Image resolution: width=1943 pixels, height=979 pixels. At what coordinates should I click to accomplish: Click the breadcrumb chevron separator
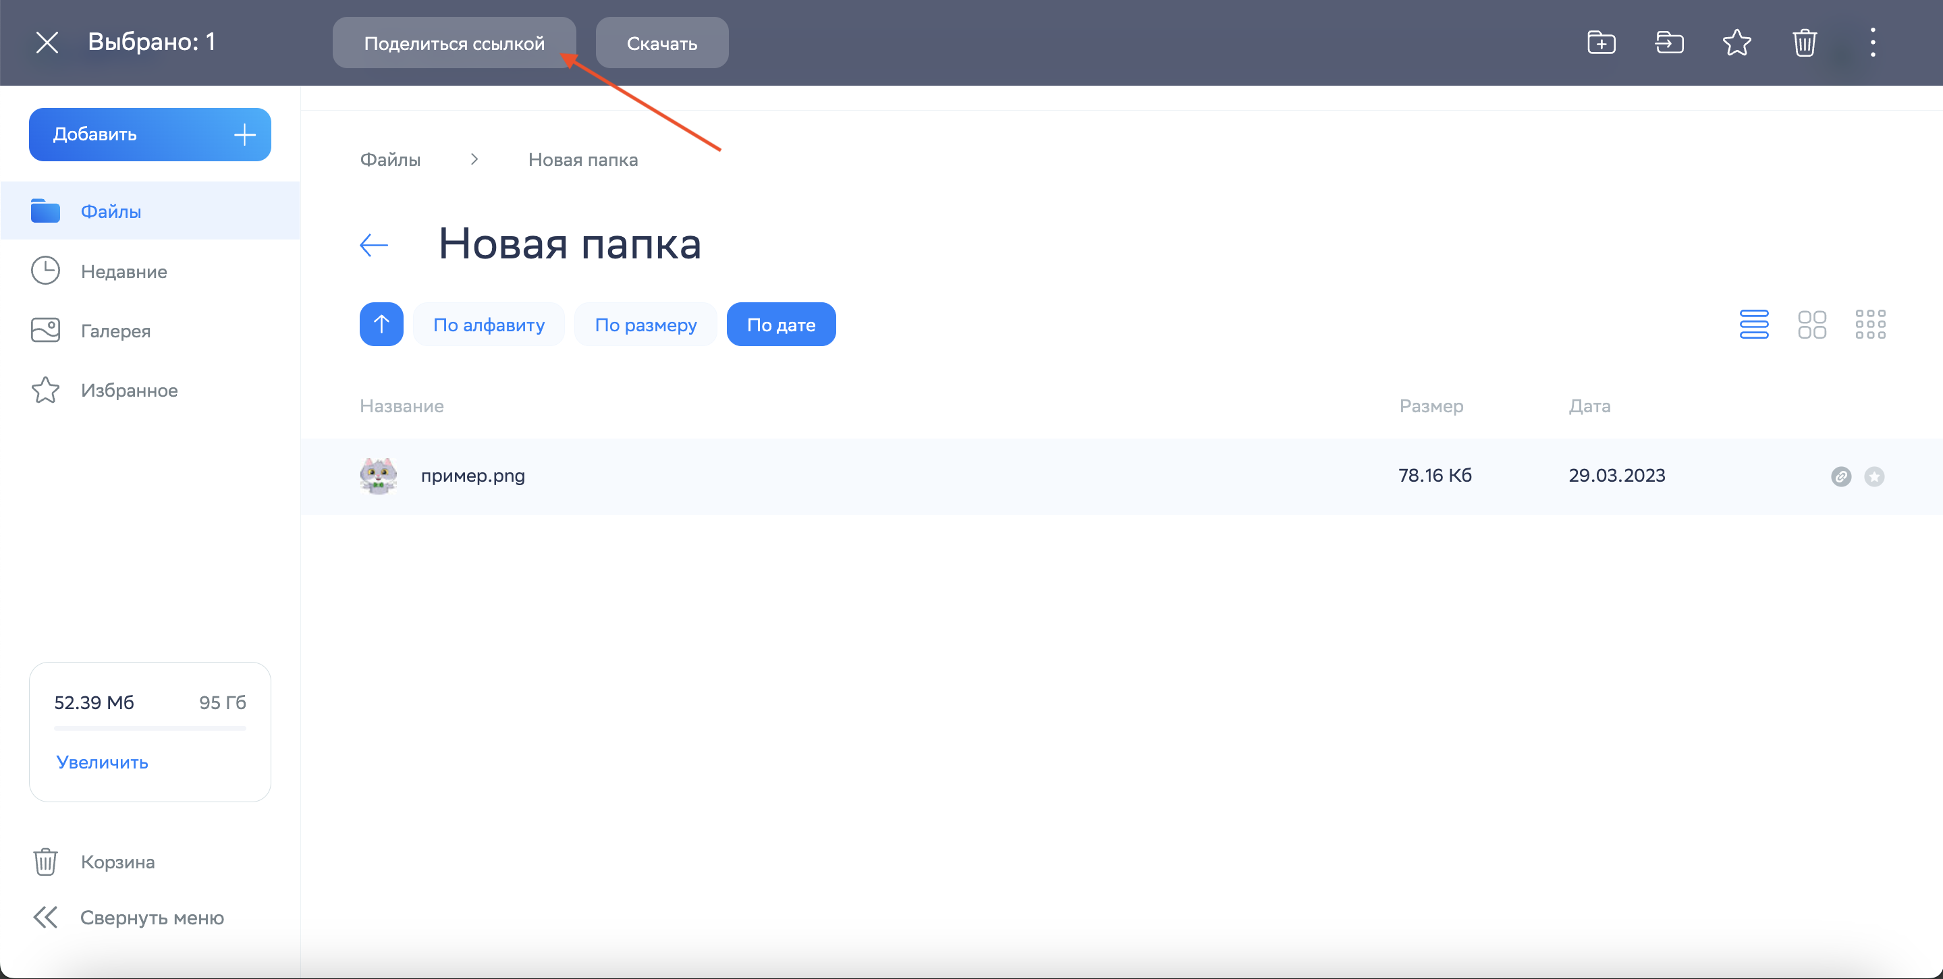tap(474, 159)
